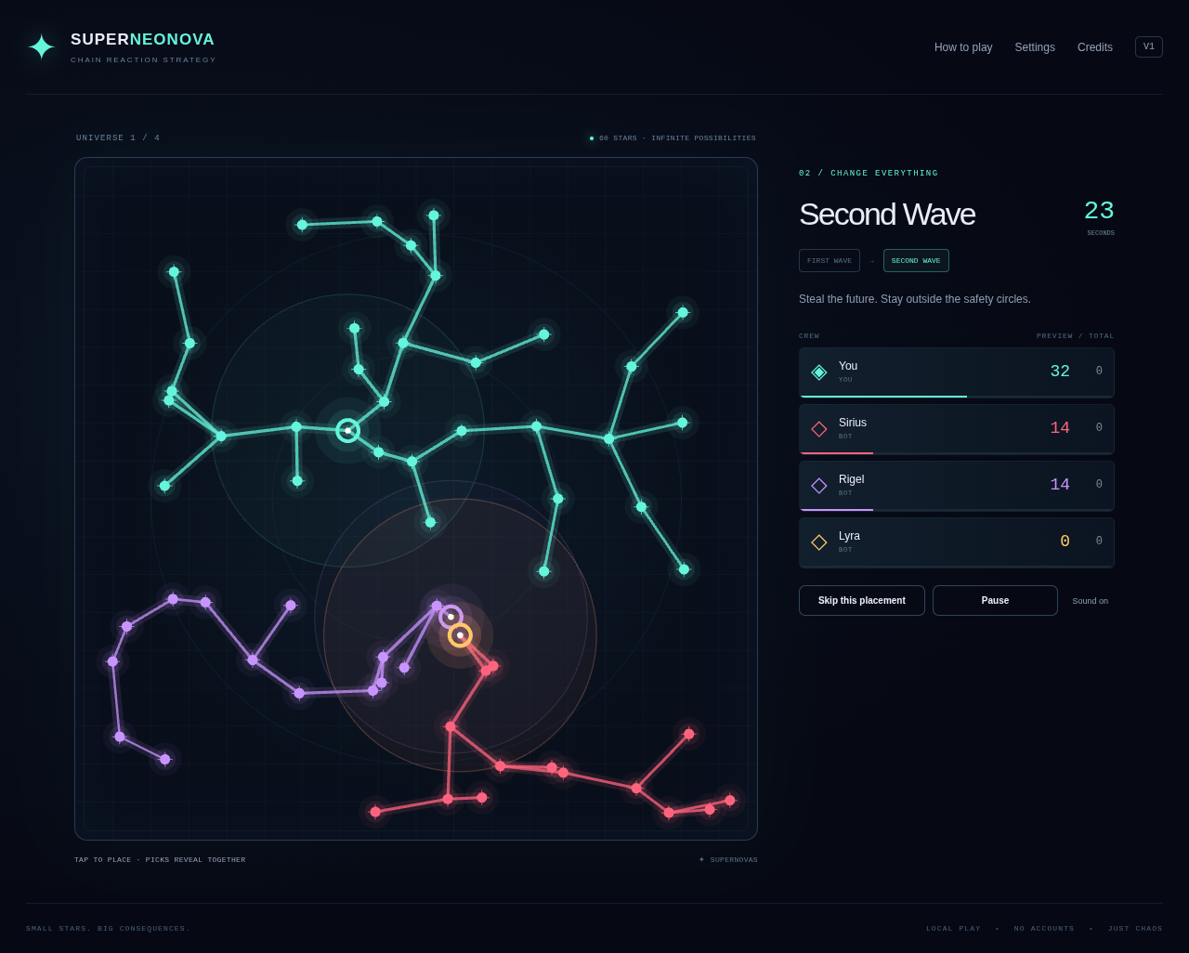Click the 23 seconds countdown timer
Screen dimensions: 1189x953
(1099, 212)
